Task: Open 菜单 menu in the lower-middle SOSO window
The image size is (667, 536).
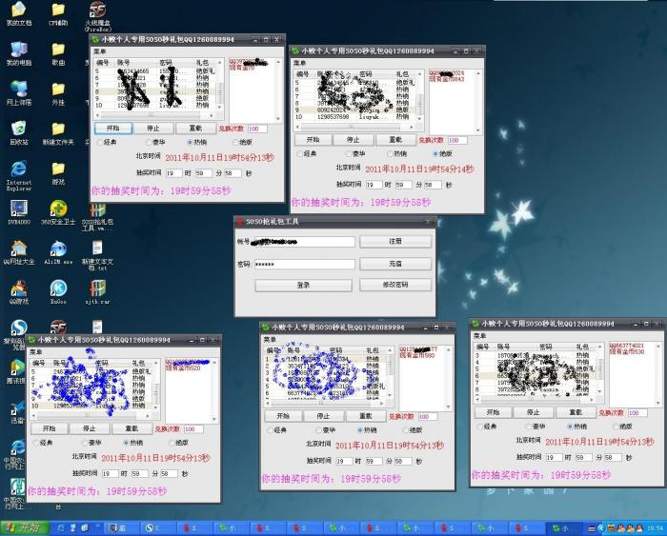Action: tap(270, 339)
